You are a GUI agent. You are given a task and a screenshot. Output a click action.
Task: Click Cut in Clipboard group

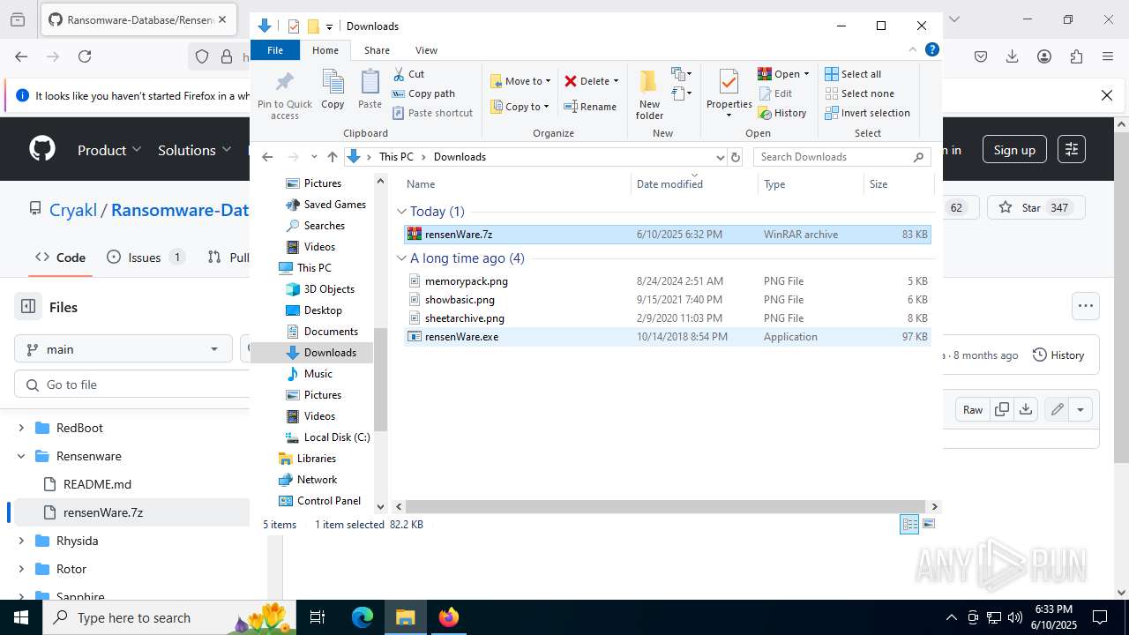[408, 74]
